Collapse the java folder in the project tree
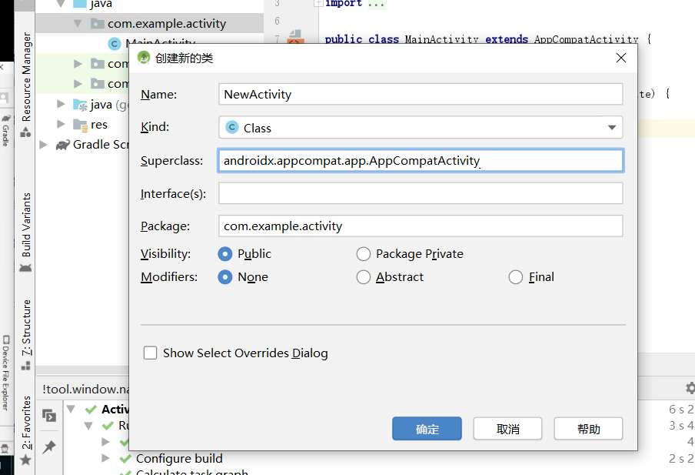 point(61,4)
